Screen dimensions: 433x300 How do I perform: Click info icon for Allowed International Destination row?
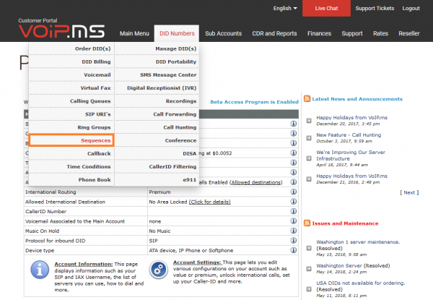293,202
